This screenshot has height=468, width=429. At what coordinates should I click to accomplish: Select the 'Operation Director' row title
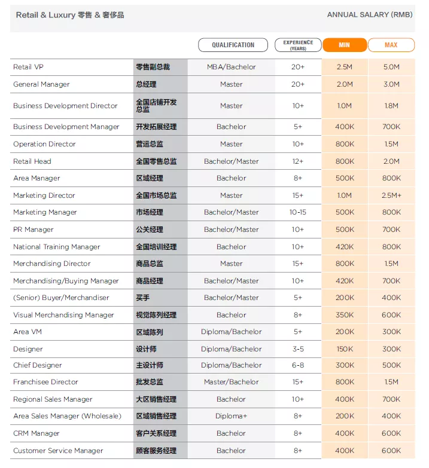[x=44, y=144]
